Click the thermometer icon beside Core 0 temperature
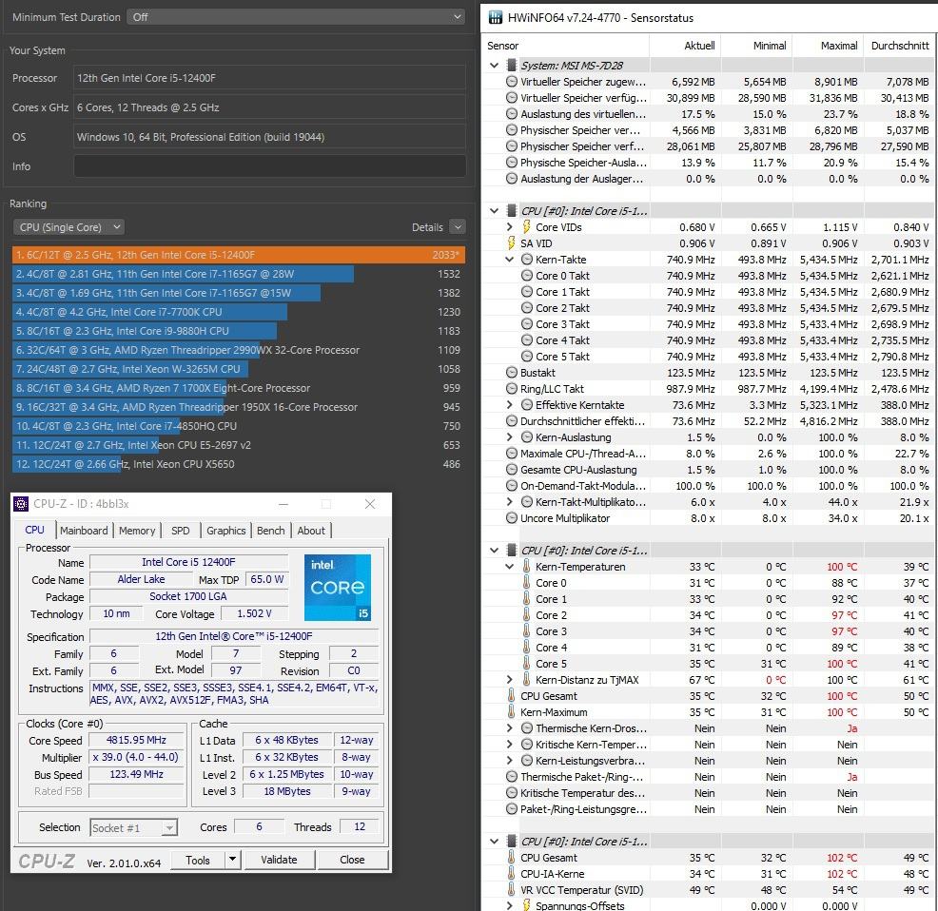 526,582
